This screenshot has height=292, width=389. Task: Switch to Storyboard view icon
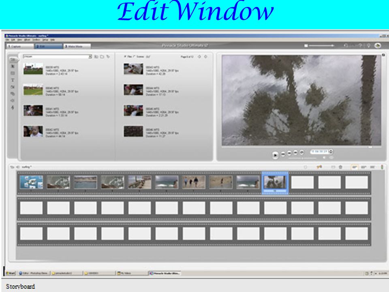point(355,167)
